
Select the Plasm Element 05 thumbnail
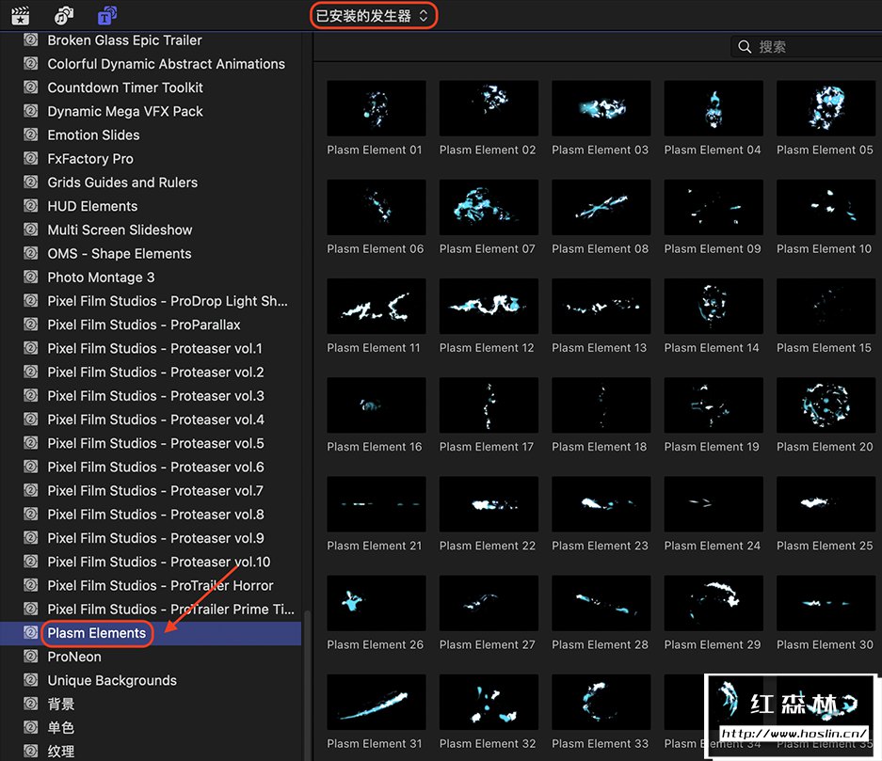pos(826,108)
